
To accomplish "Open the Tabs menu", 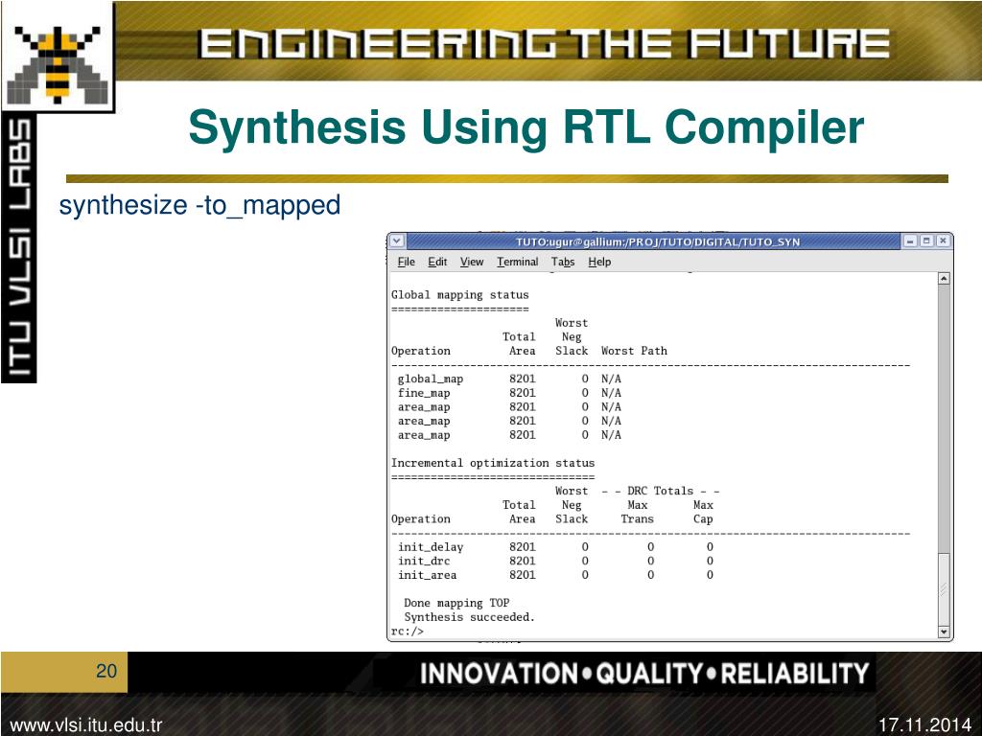I will (562, 262).
